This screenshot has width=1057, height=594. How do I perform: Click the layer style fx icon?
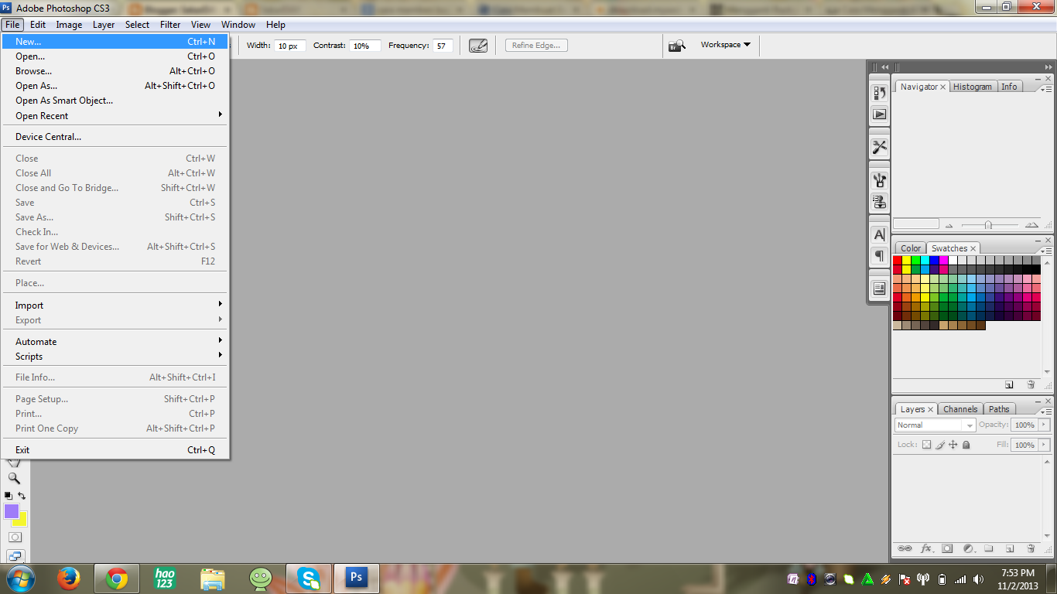tap(926, 548)
